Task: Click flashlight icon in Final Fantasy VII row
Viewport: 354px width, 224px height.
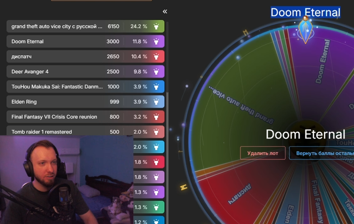Action: (x=156, y=117)
